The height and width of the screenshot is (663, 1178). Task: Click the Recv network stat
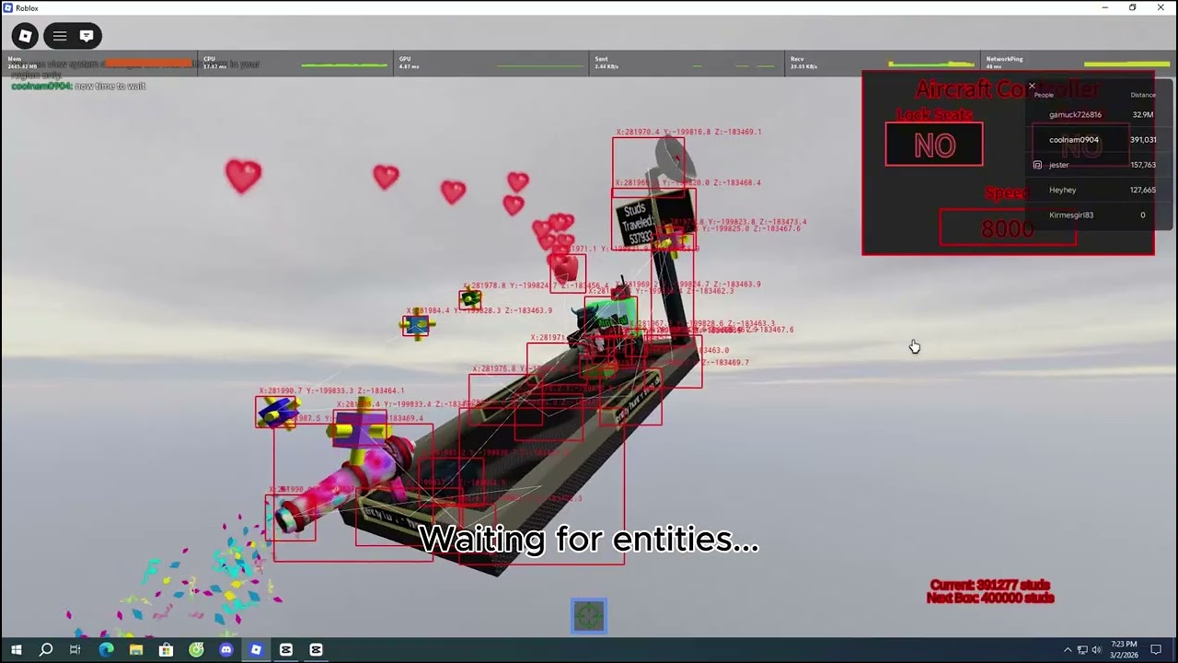click(x=883, y=63)
